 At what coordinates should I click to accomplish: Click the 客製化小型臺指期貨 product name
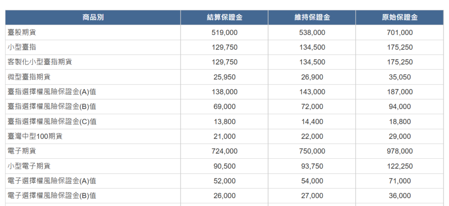point(40,62)
